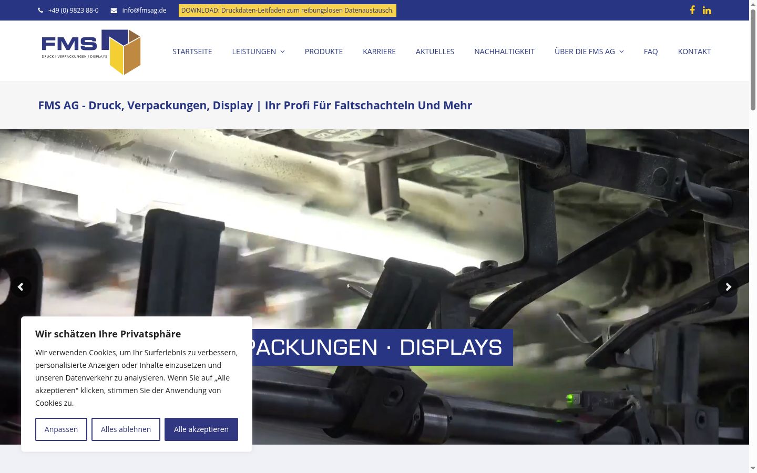Viewport: 757px width, 473px height.
Task: Click Anpassen cookie button
Action: pyautogui.click(x=61, y=429)
